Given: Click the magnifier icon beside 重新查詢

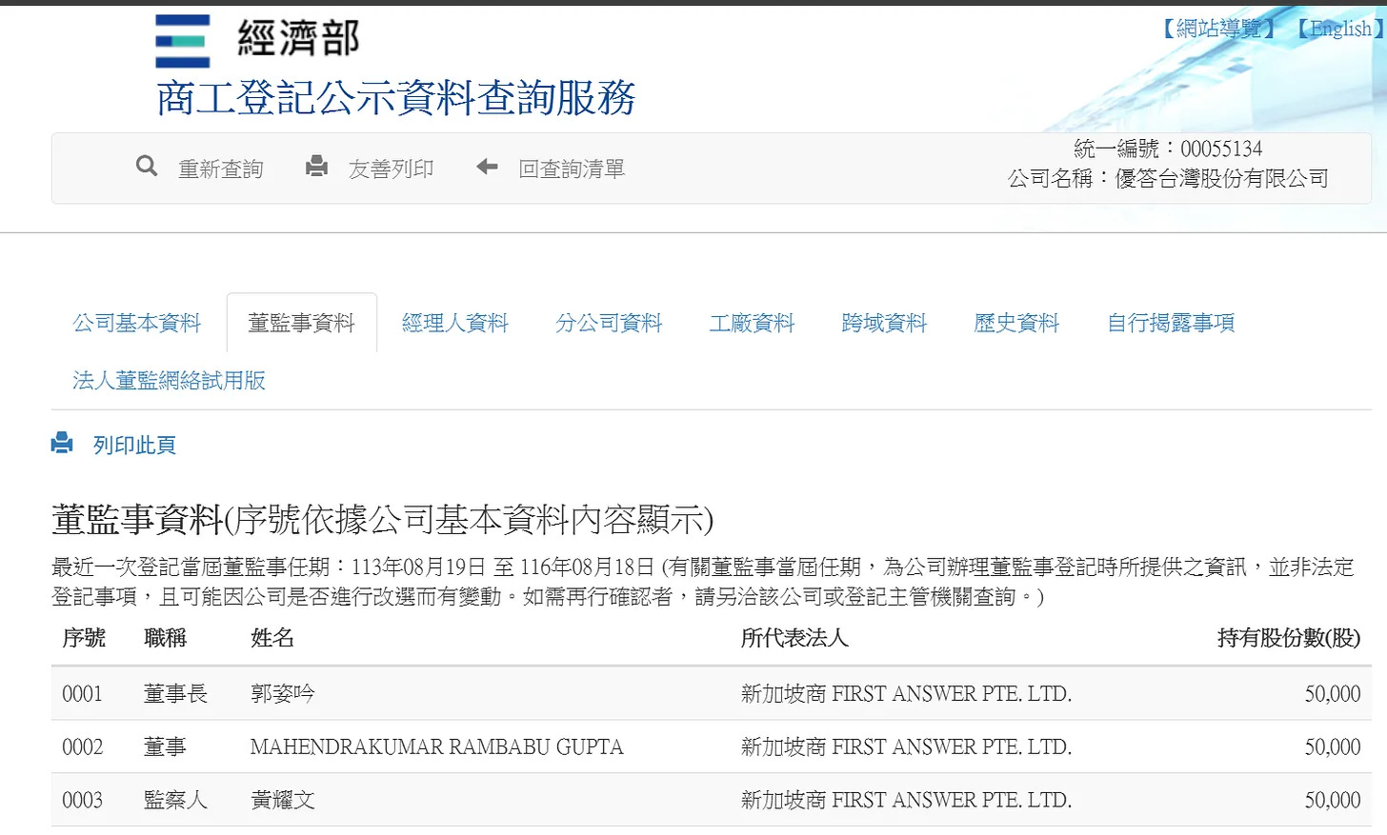Looking at the screenshot, I should point(147,166).
